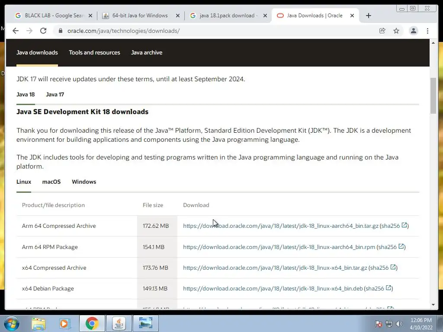Select the Linux platform tab

click(x=24, y=182)
